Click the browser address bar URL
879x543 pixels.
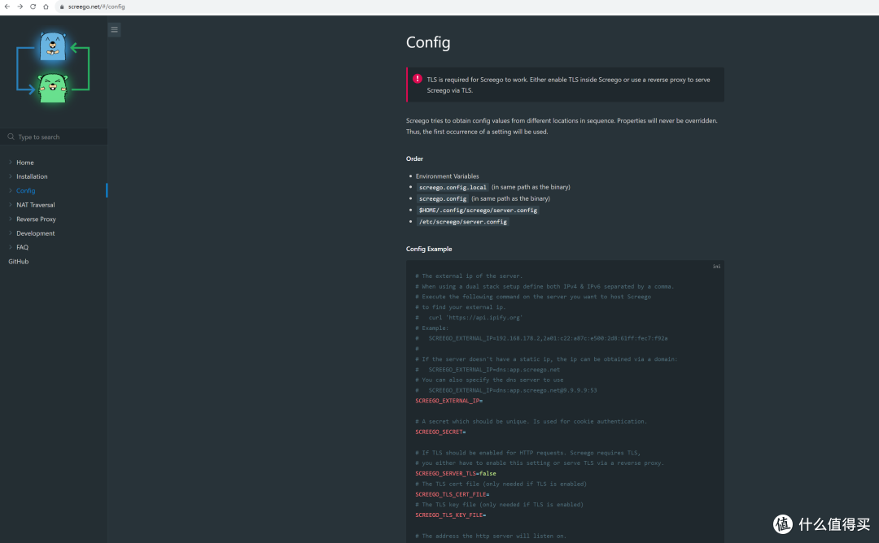click(x=97, y=7)
